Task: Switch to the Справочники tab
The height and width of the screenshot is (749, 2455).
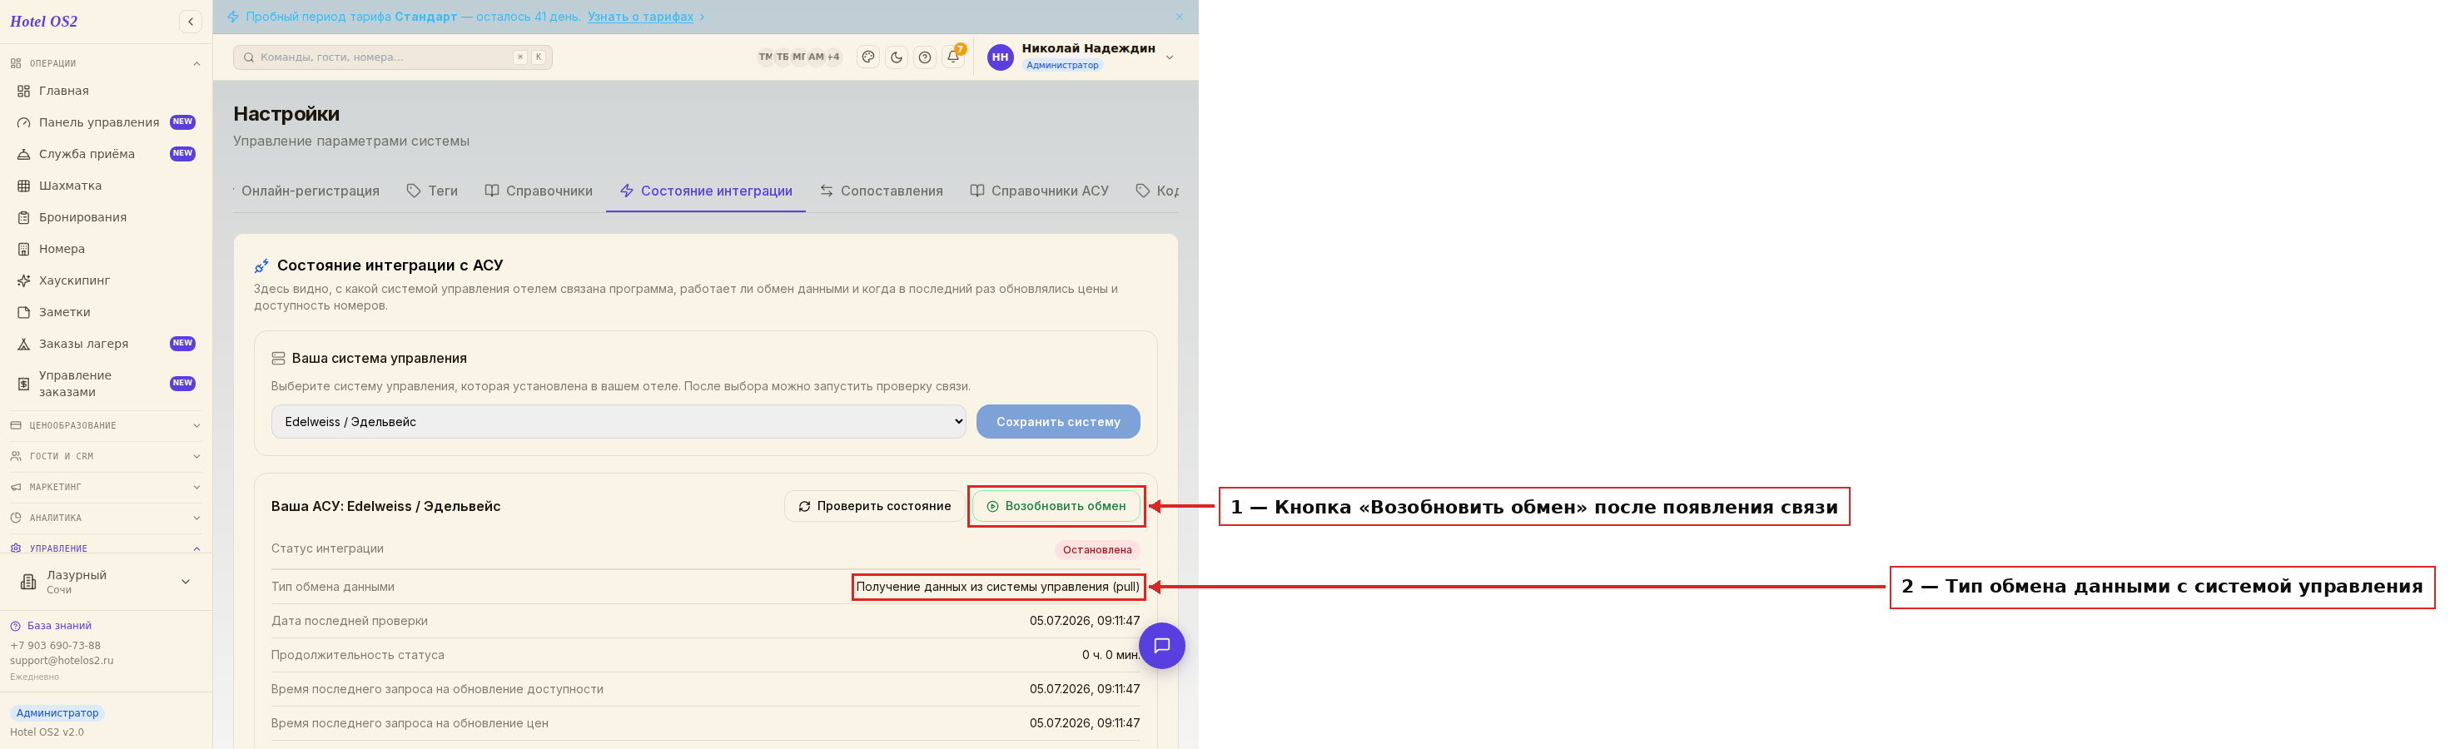Action: tap(539, 191)
